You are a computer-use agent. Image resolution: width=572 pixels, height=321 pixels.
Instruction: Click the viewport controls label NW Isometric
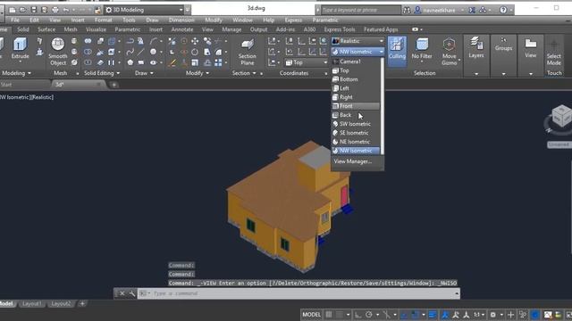[x=14, y=97]
